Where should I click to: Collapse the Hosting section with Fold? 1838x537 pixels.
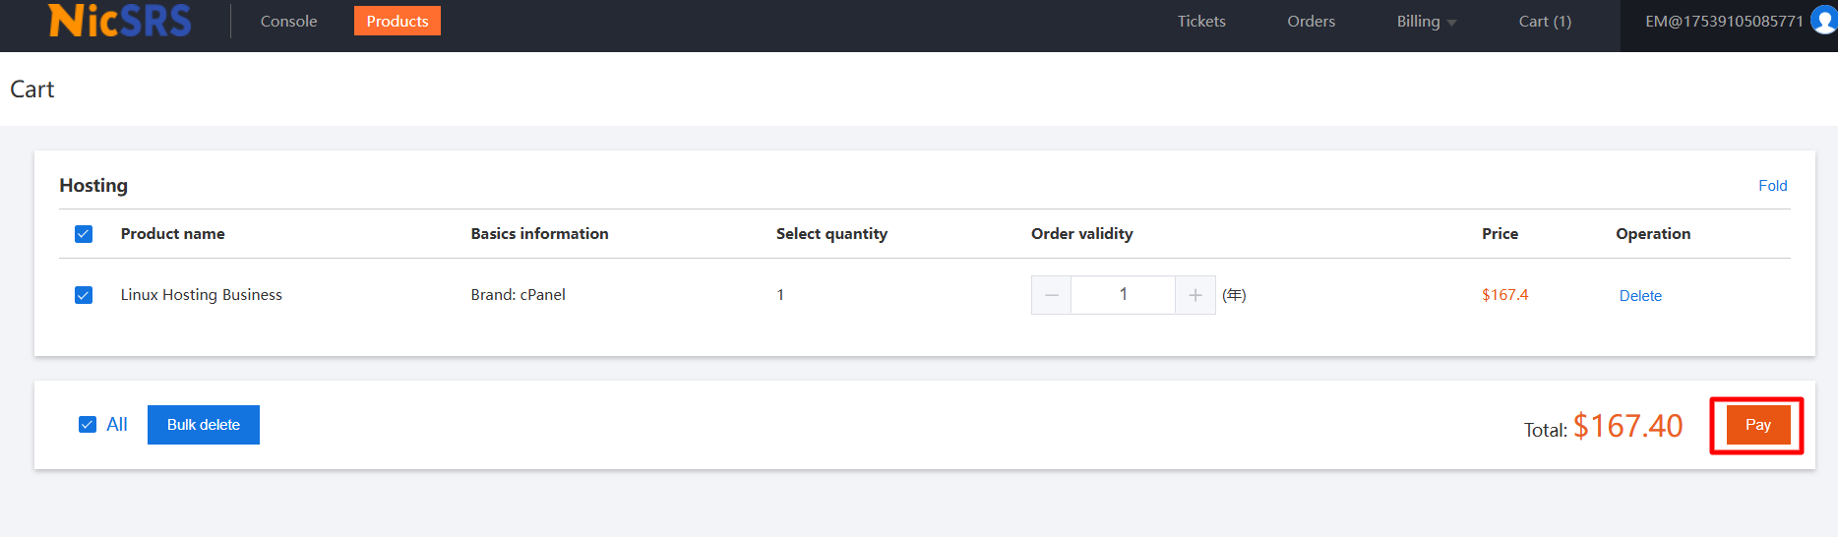tap(1772, 186)
